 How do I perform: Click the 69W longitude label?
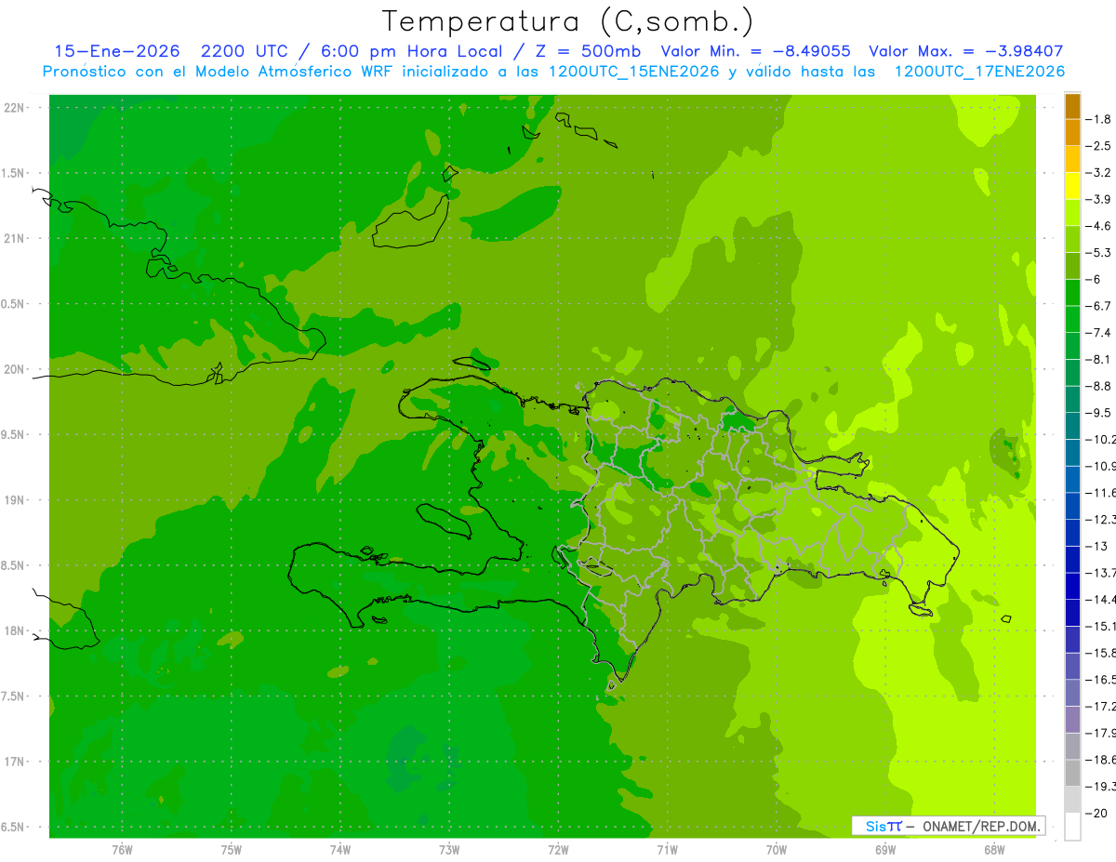click(x=885, y=850)
